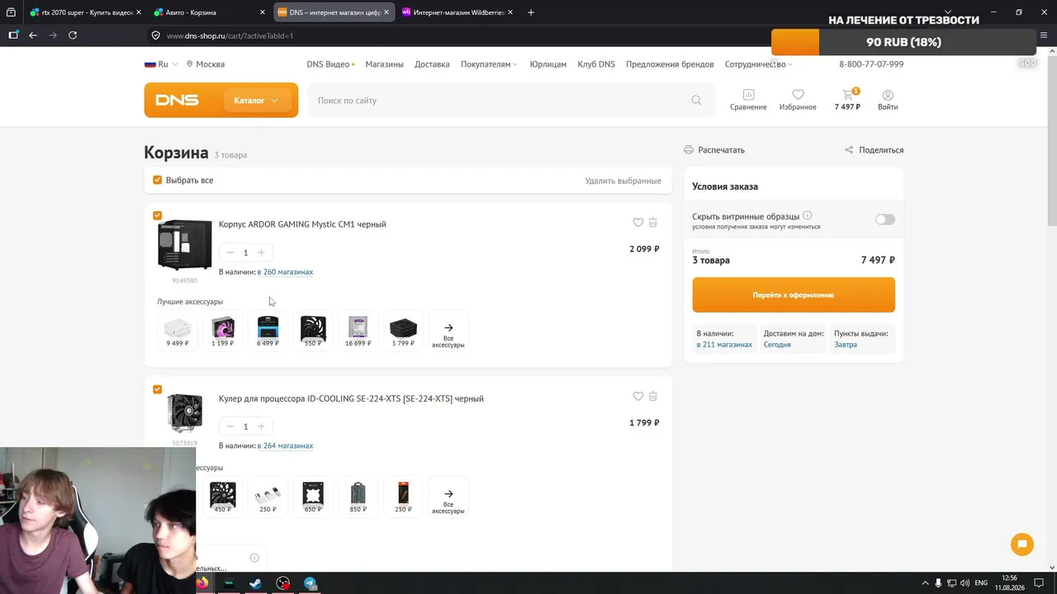
Task: Show all accessories for the ID-COOLING cooler
Action: coord(448,497)
